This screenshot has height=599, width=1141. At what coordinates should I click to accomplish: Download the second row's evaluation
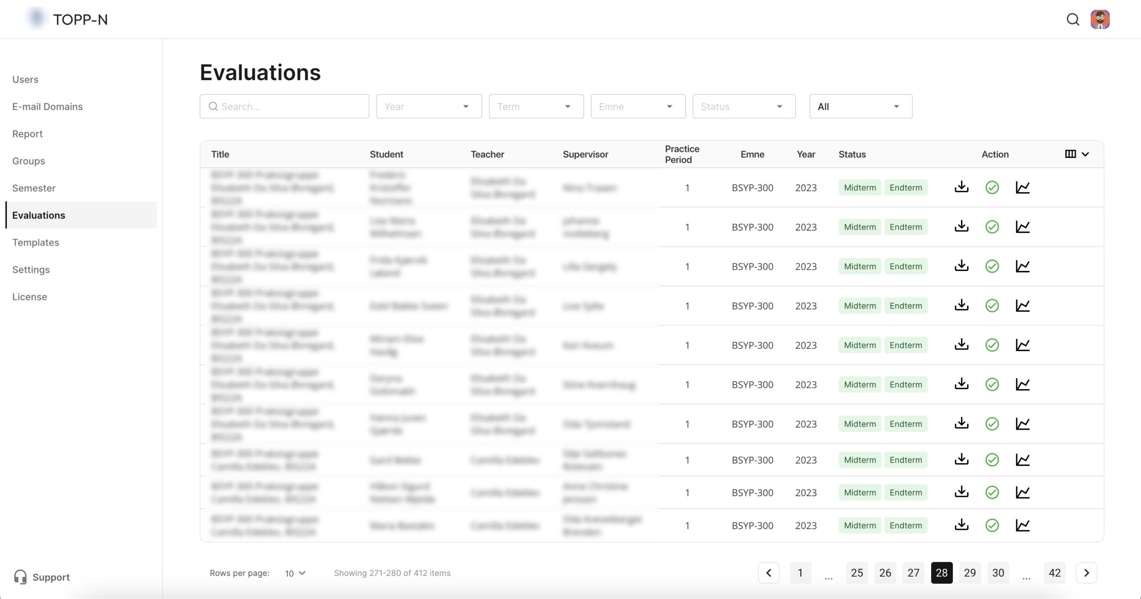[x=961, y=226]
